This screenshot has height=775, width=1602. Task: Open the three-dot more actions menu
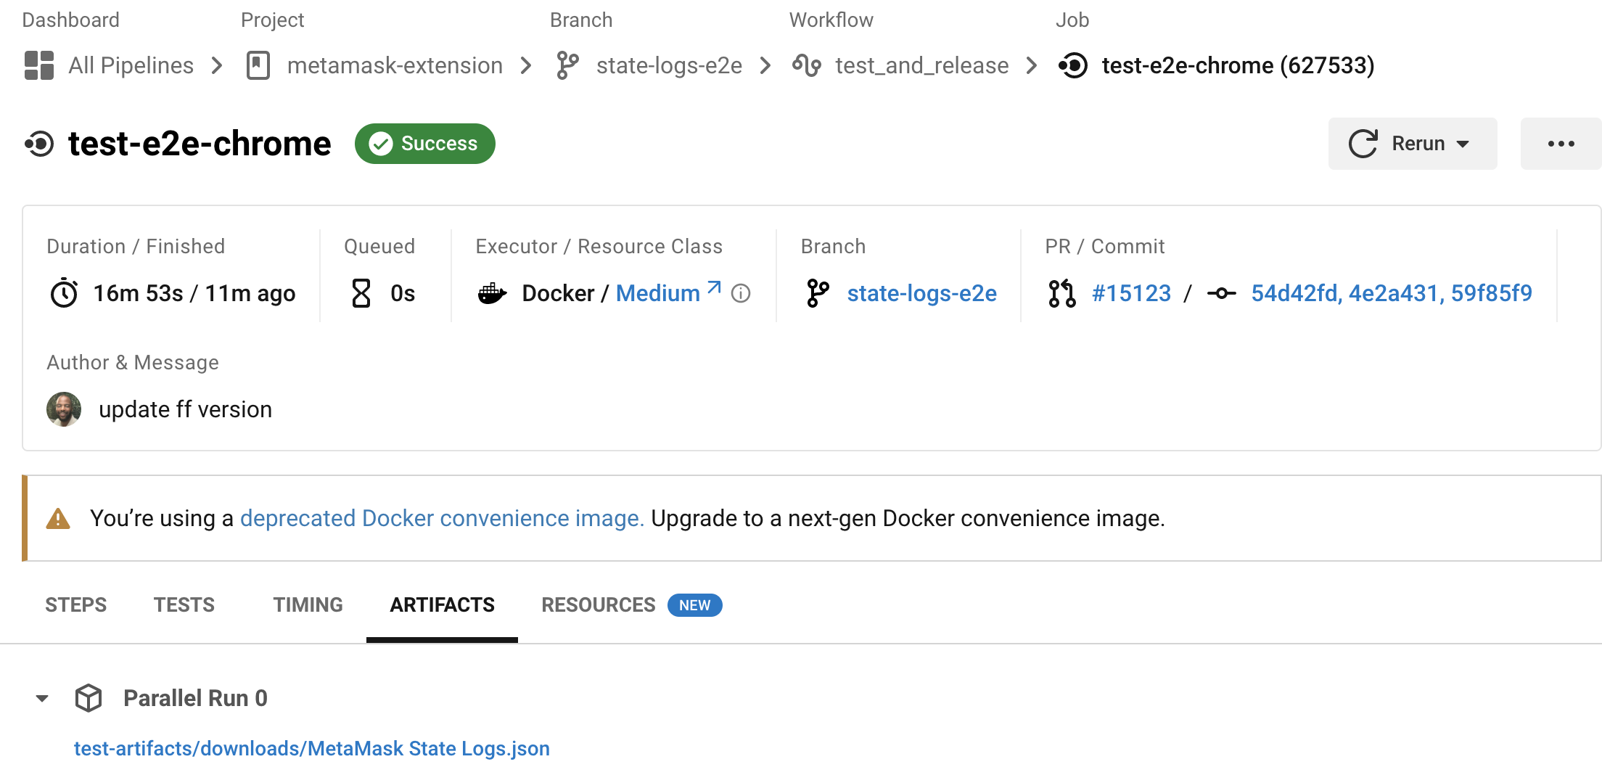1561,144
